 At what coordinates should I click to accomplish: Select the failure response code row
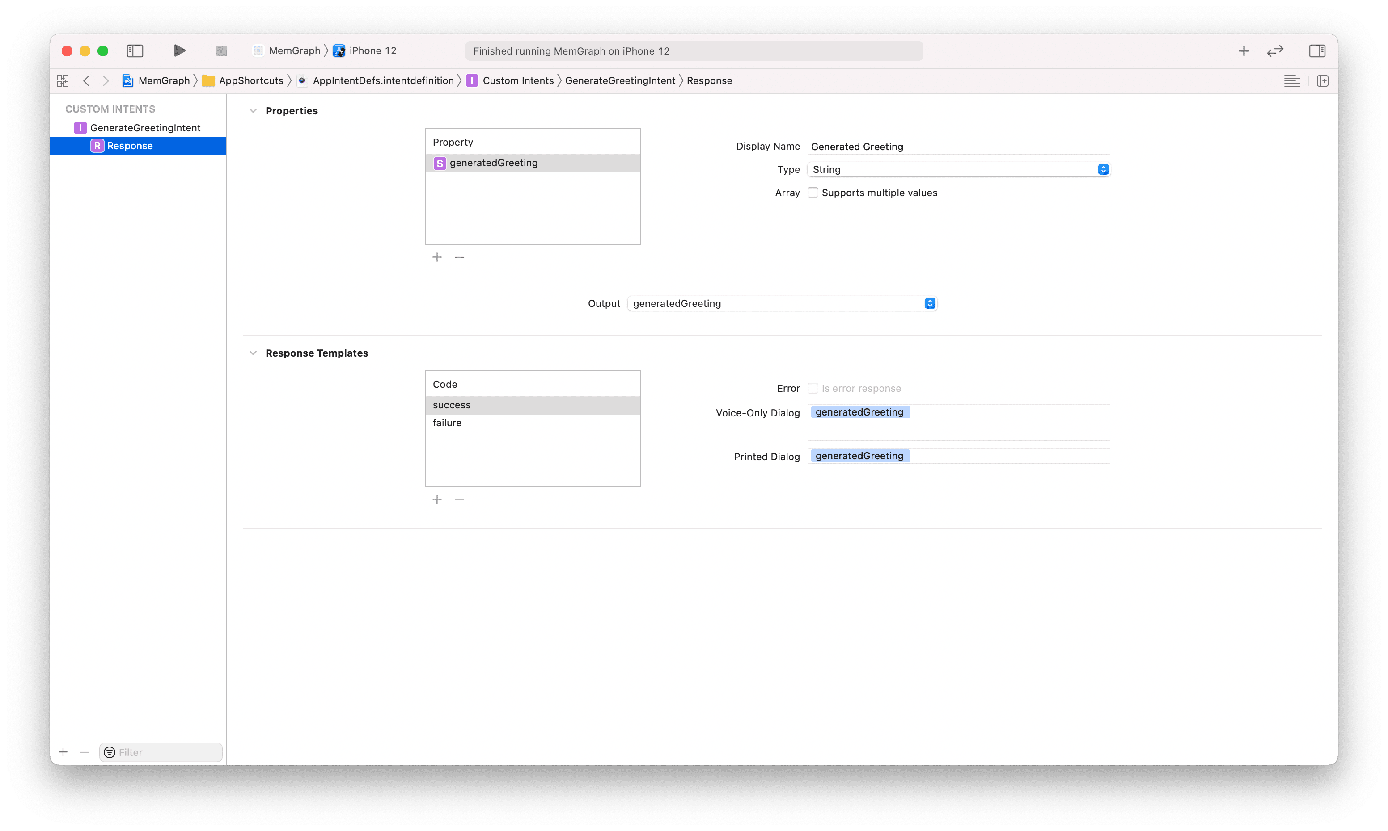click(x=532, y=423)
